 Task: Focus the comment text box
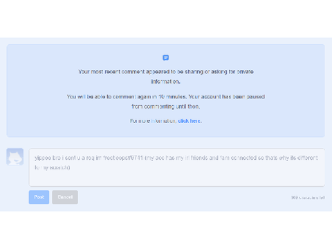point(177,167)
